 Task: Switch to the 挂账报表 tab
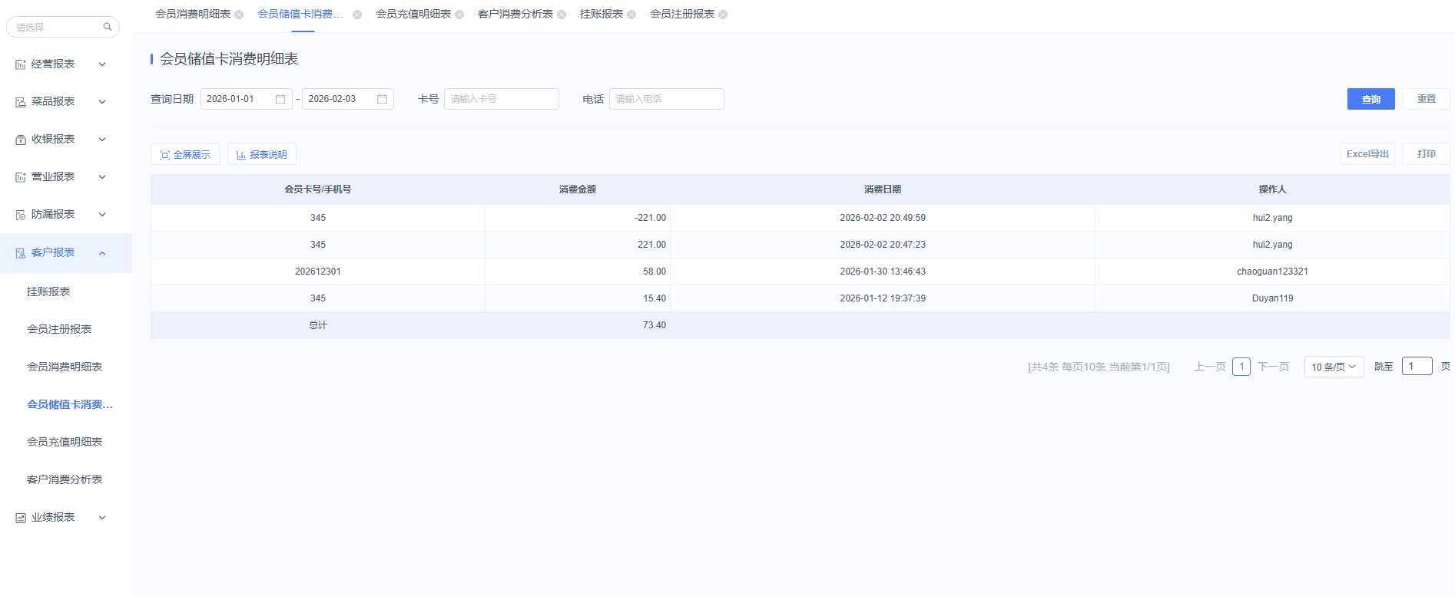click(602, 14)
